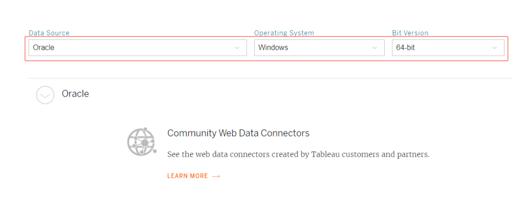Open the Operating System dropdown

pos(319,48)
